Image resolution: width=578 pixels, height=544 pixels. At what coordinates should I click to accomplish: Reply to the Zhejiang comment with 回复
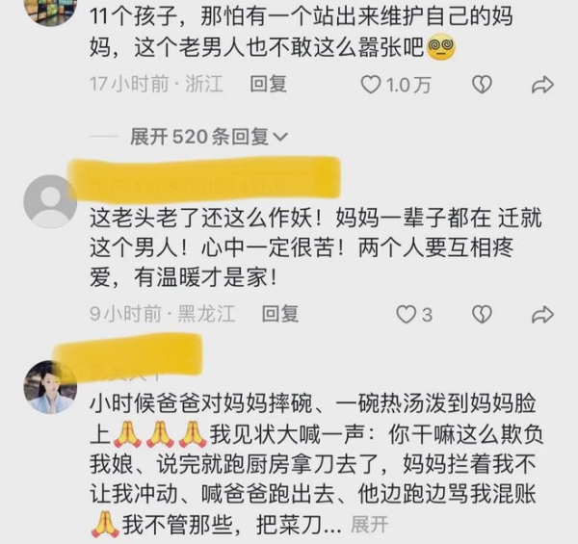point(269,84)
